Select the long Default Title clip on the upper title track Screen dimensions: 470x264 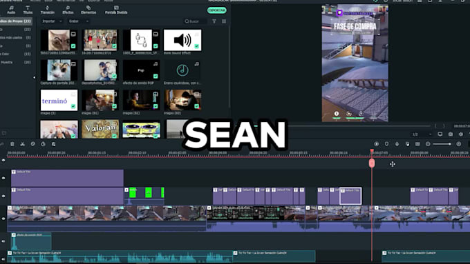[67, 178]
